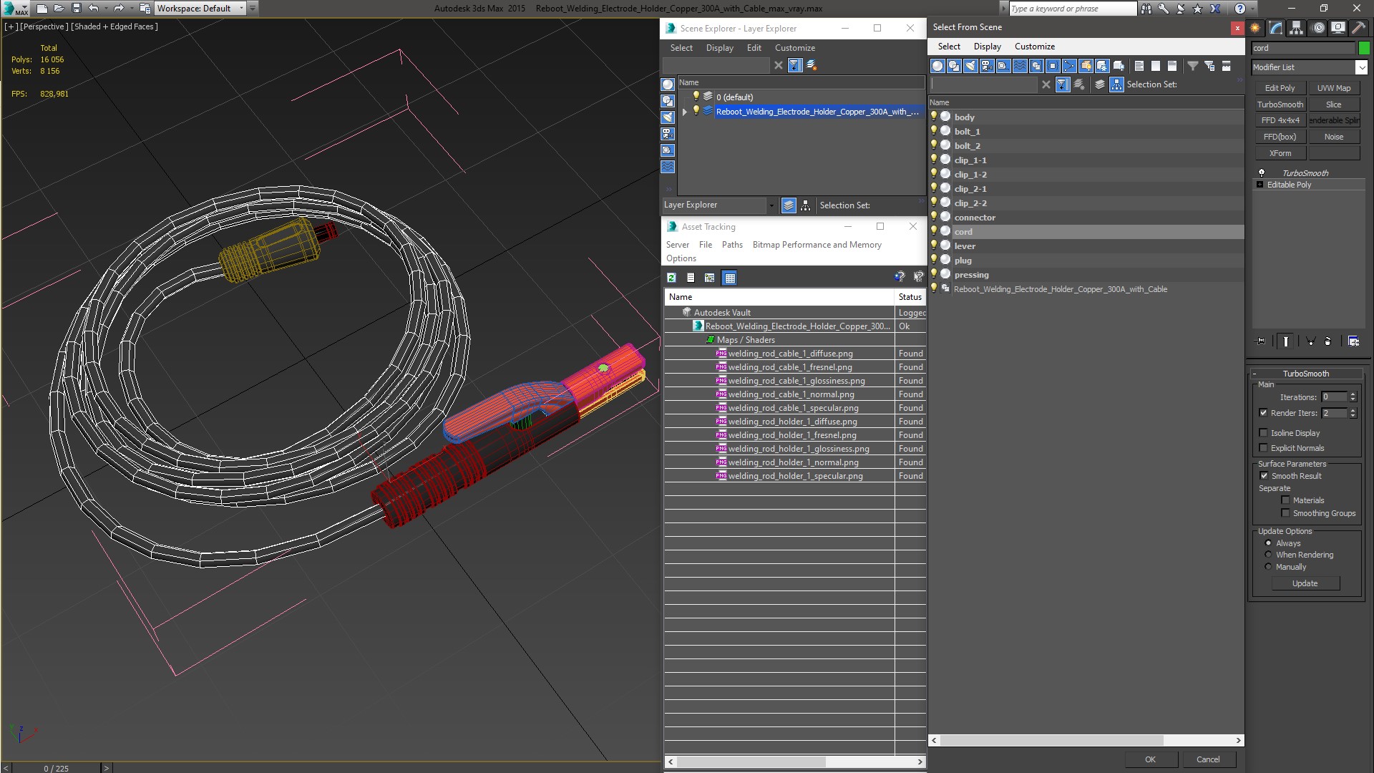The image size is (1374, 773).
Task: Click Configure Modifier Sets icon
Action: pyautogui.click(x=1353, y=341)
